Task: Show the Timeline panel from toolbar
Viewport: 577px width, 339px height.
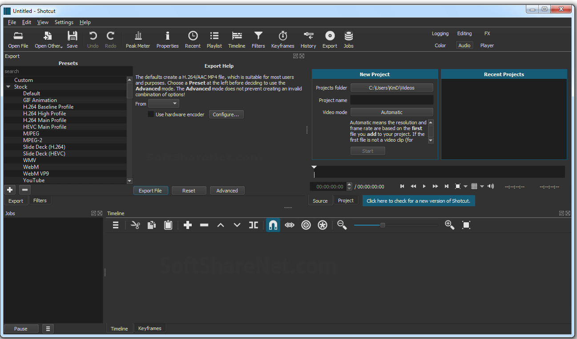Action: point(237,40)
